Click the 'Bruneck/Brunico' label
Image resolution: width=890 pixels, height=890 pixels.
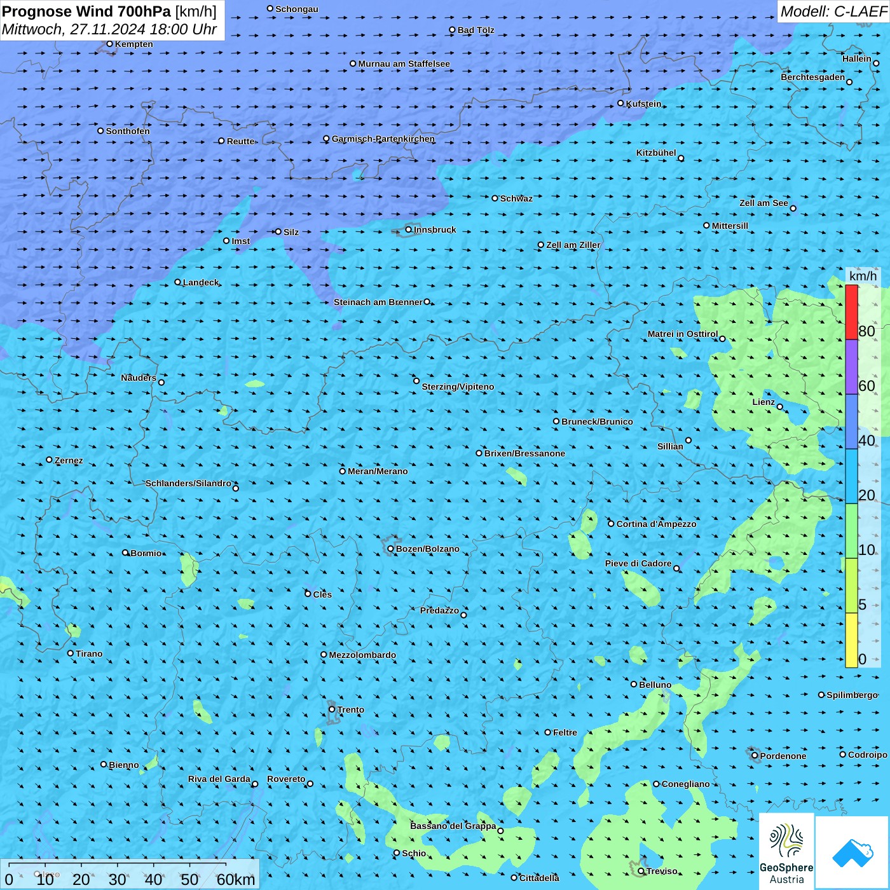pos(597,421)
